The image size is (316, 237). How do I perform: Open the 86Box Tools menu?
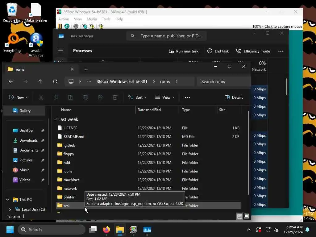106,19
